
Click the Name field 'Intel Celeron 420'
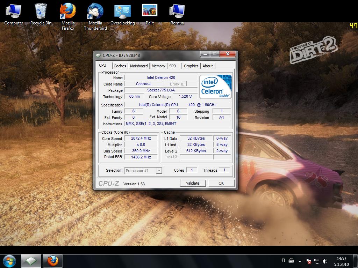[x=161, y=77]
